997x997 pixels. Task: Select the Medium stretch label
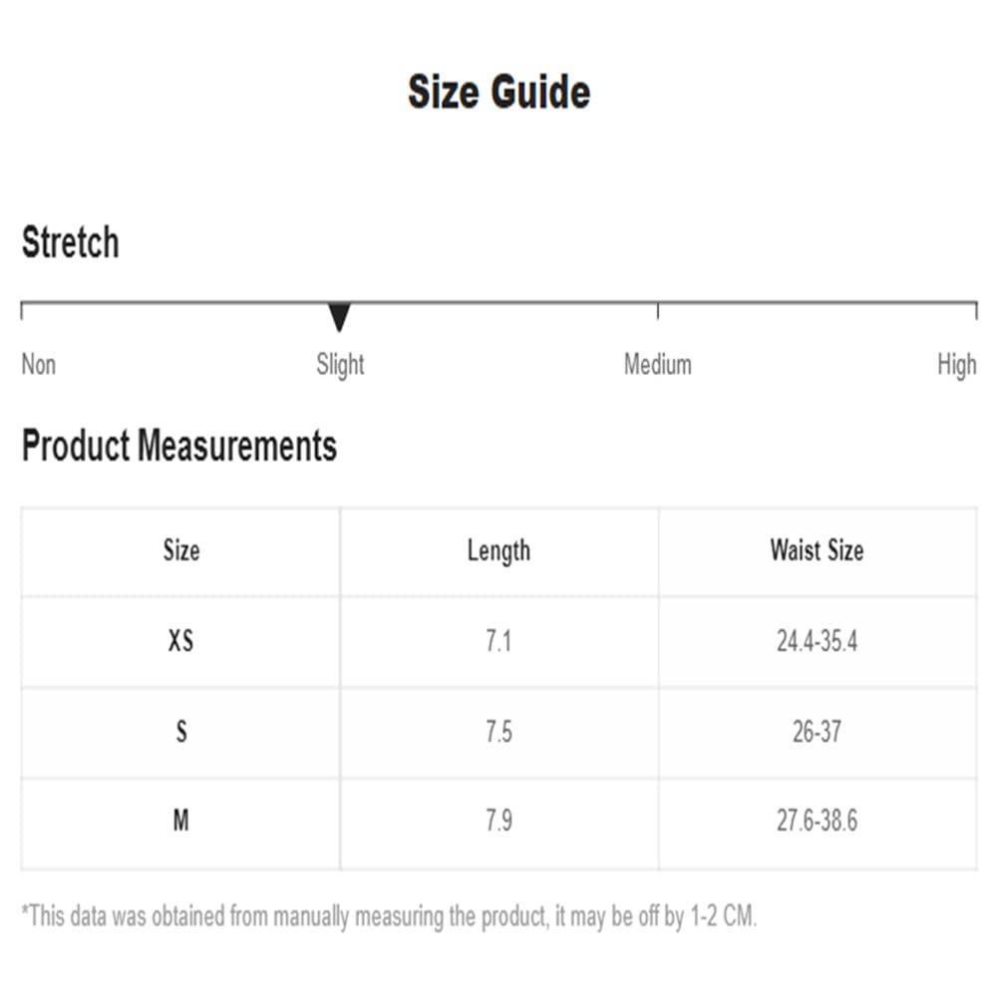click(x=657, y=364)
